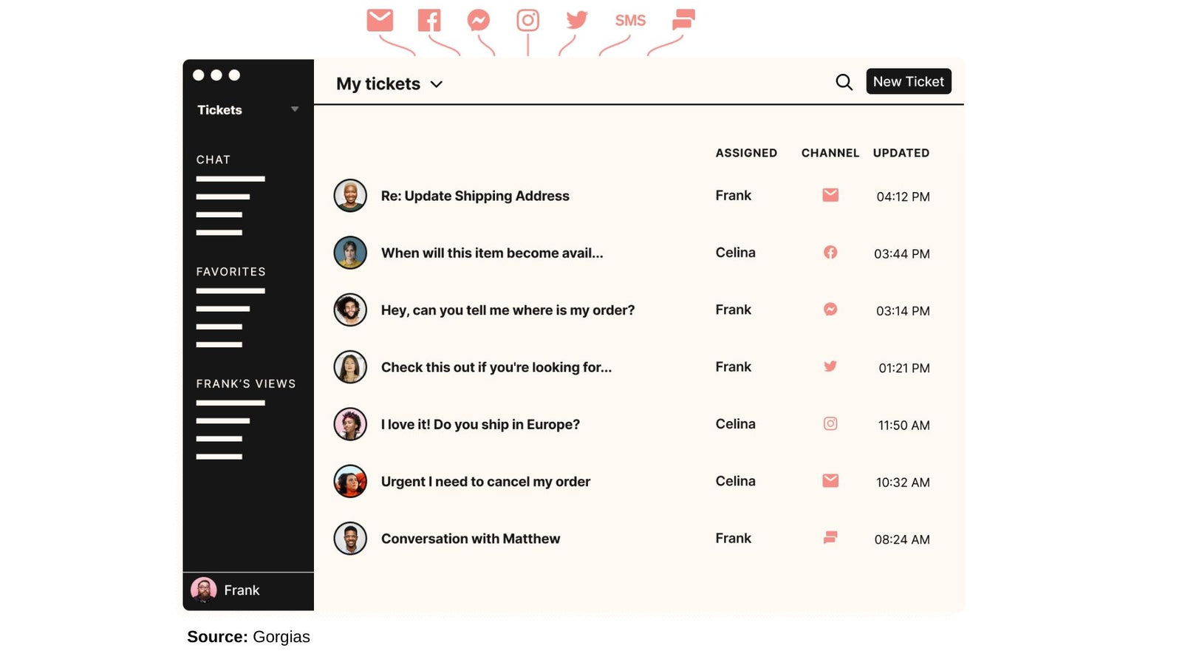Click the SMS channel icon at top

pyautogui.click(x=630, y=21)
